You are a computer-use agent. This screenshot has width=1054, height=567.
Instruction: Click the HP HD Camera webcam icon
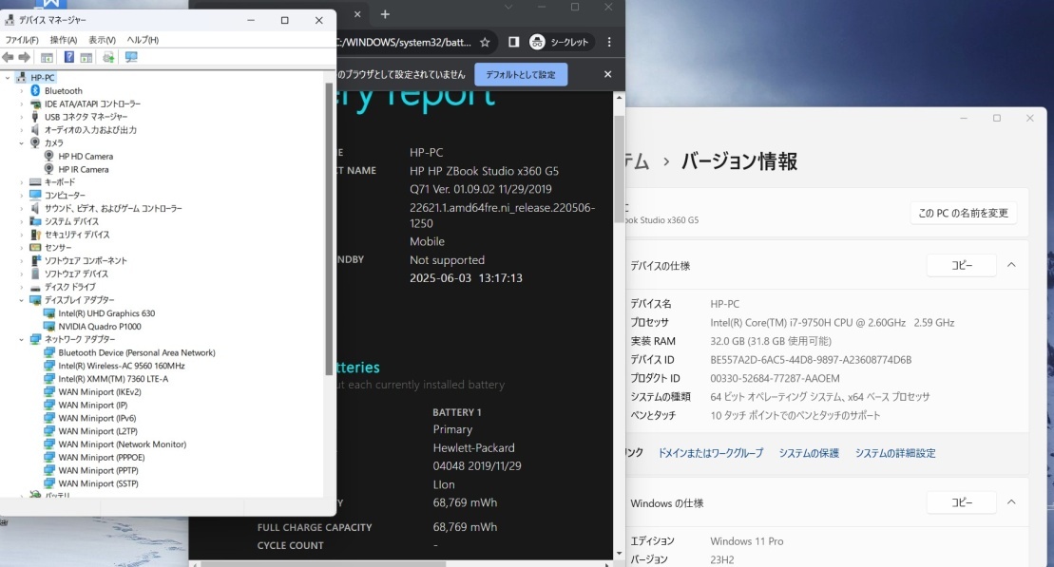point(49,156)
